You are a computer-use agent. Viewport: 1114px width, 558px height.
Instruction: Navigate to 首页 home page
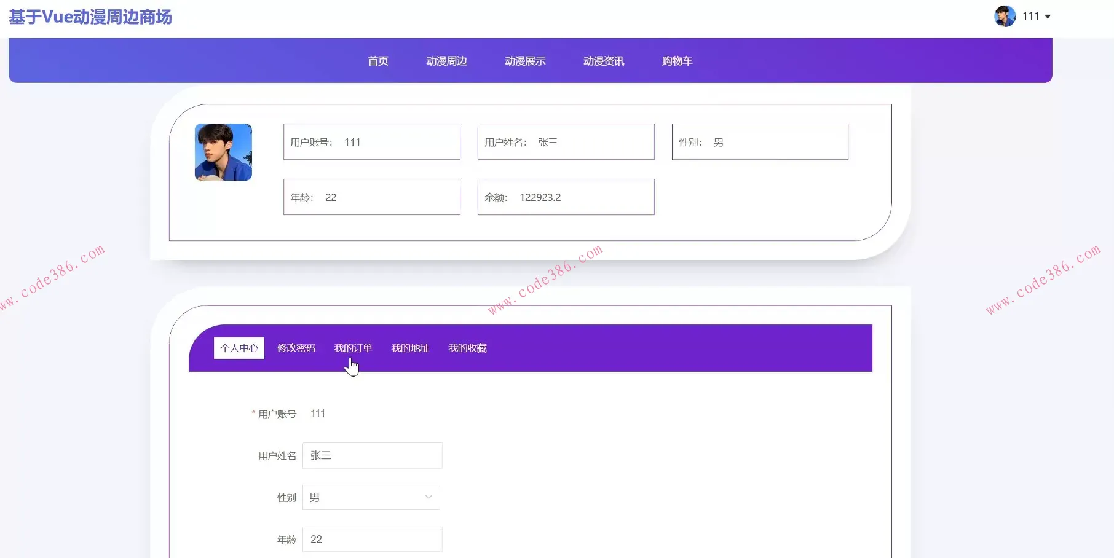coord(377,60)
